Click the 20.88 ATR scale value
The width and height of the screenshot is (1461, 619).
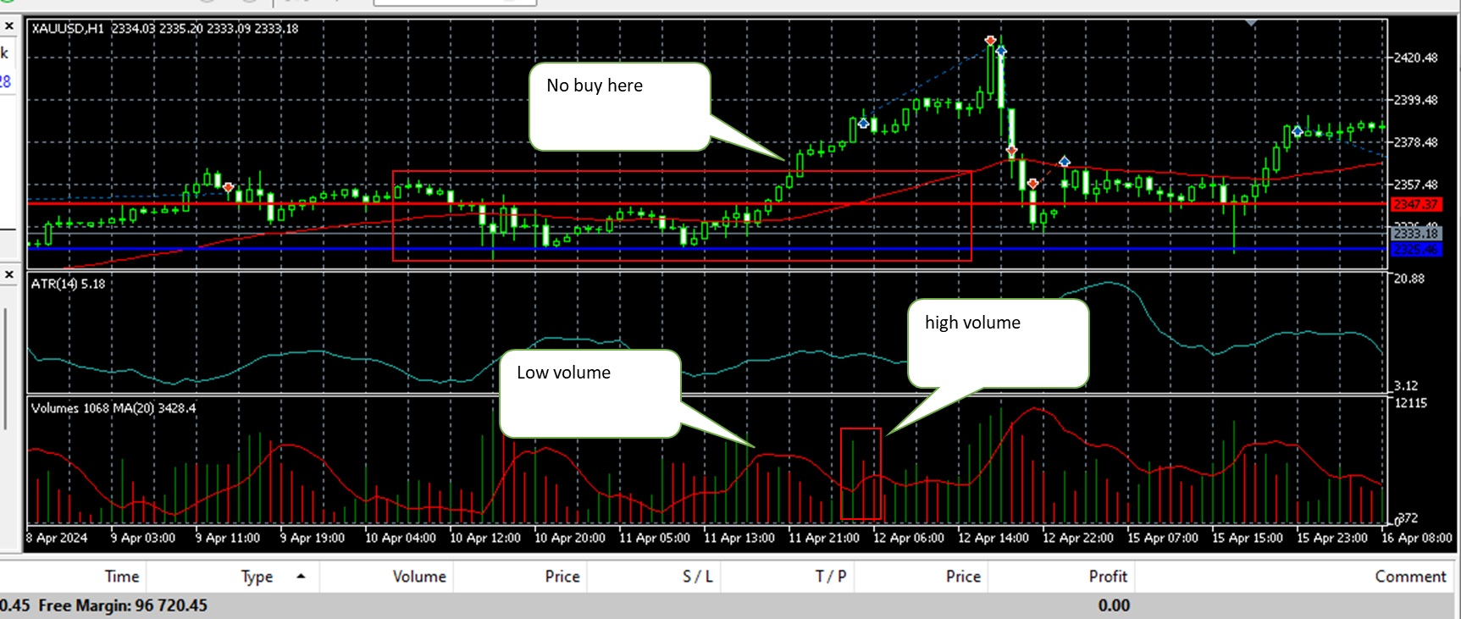tap(1409, 279)
